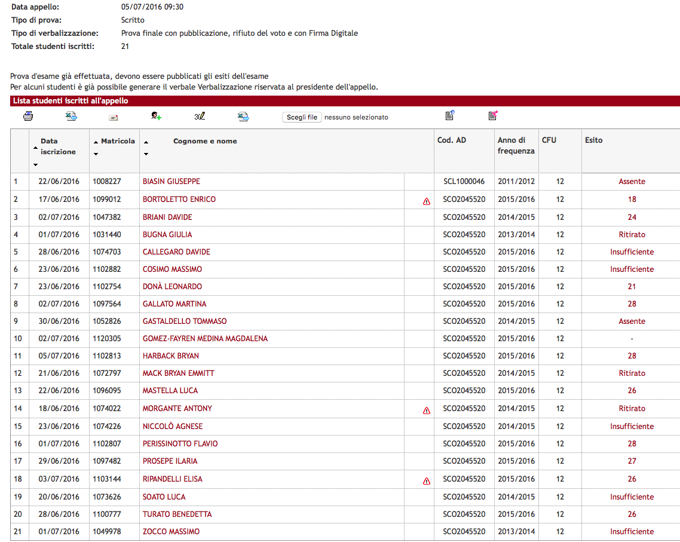This screenshot has height=542, width=680.
Task: Click 'nessuno selezionato' file status text
Action: pyautogui.click(x=356, y=117)
